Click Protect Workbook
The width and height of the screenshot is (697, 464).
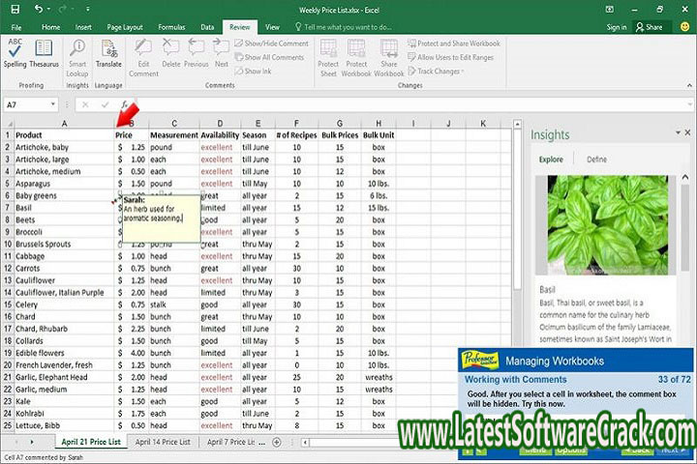[x=356, y=58]
